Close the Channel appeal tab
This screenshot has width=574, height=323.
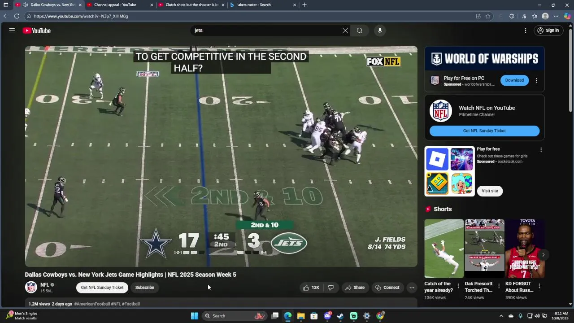(152, 5)
